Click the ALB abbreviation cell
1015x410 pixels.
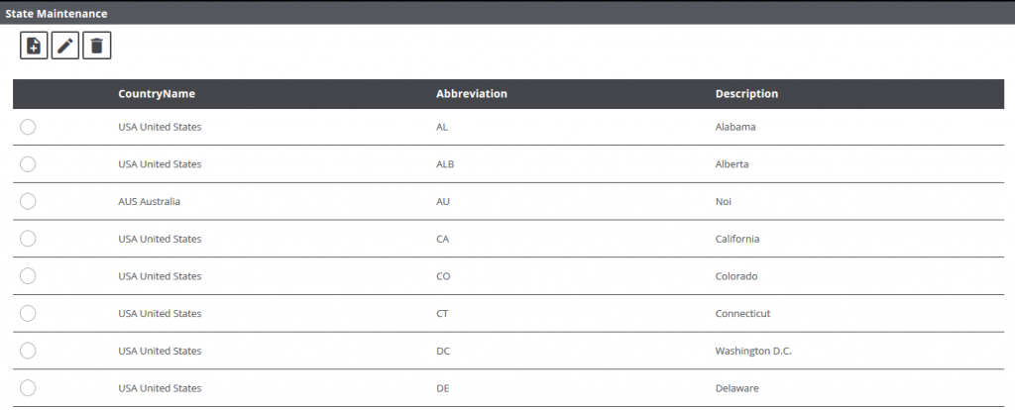tap(445, 164)
